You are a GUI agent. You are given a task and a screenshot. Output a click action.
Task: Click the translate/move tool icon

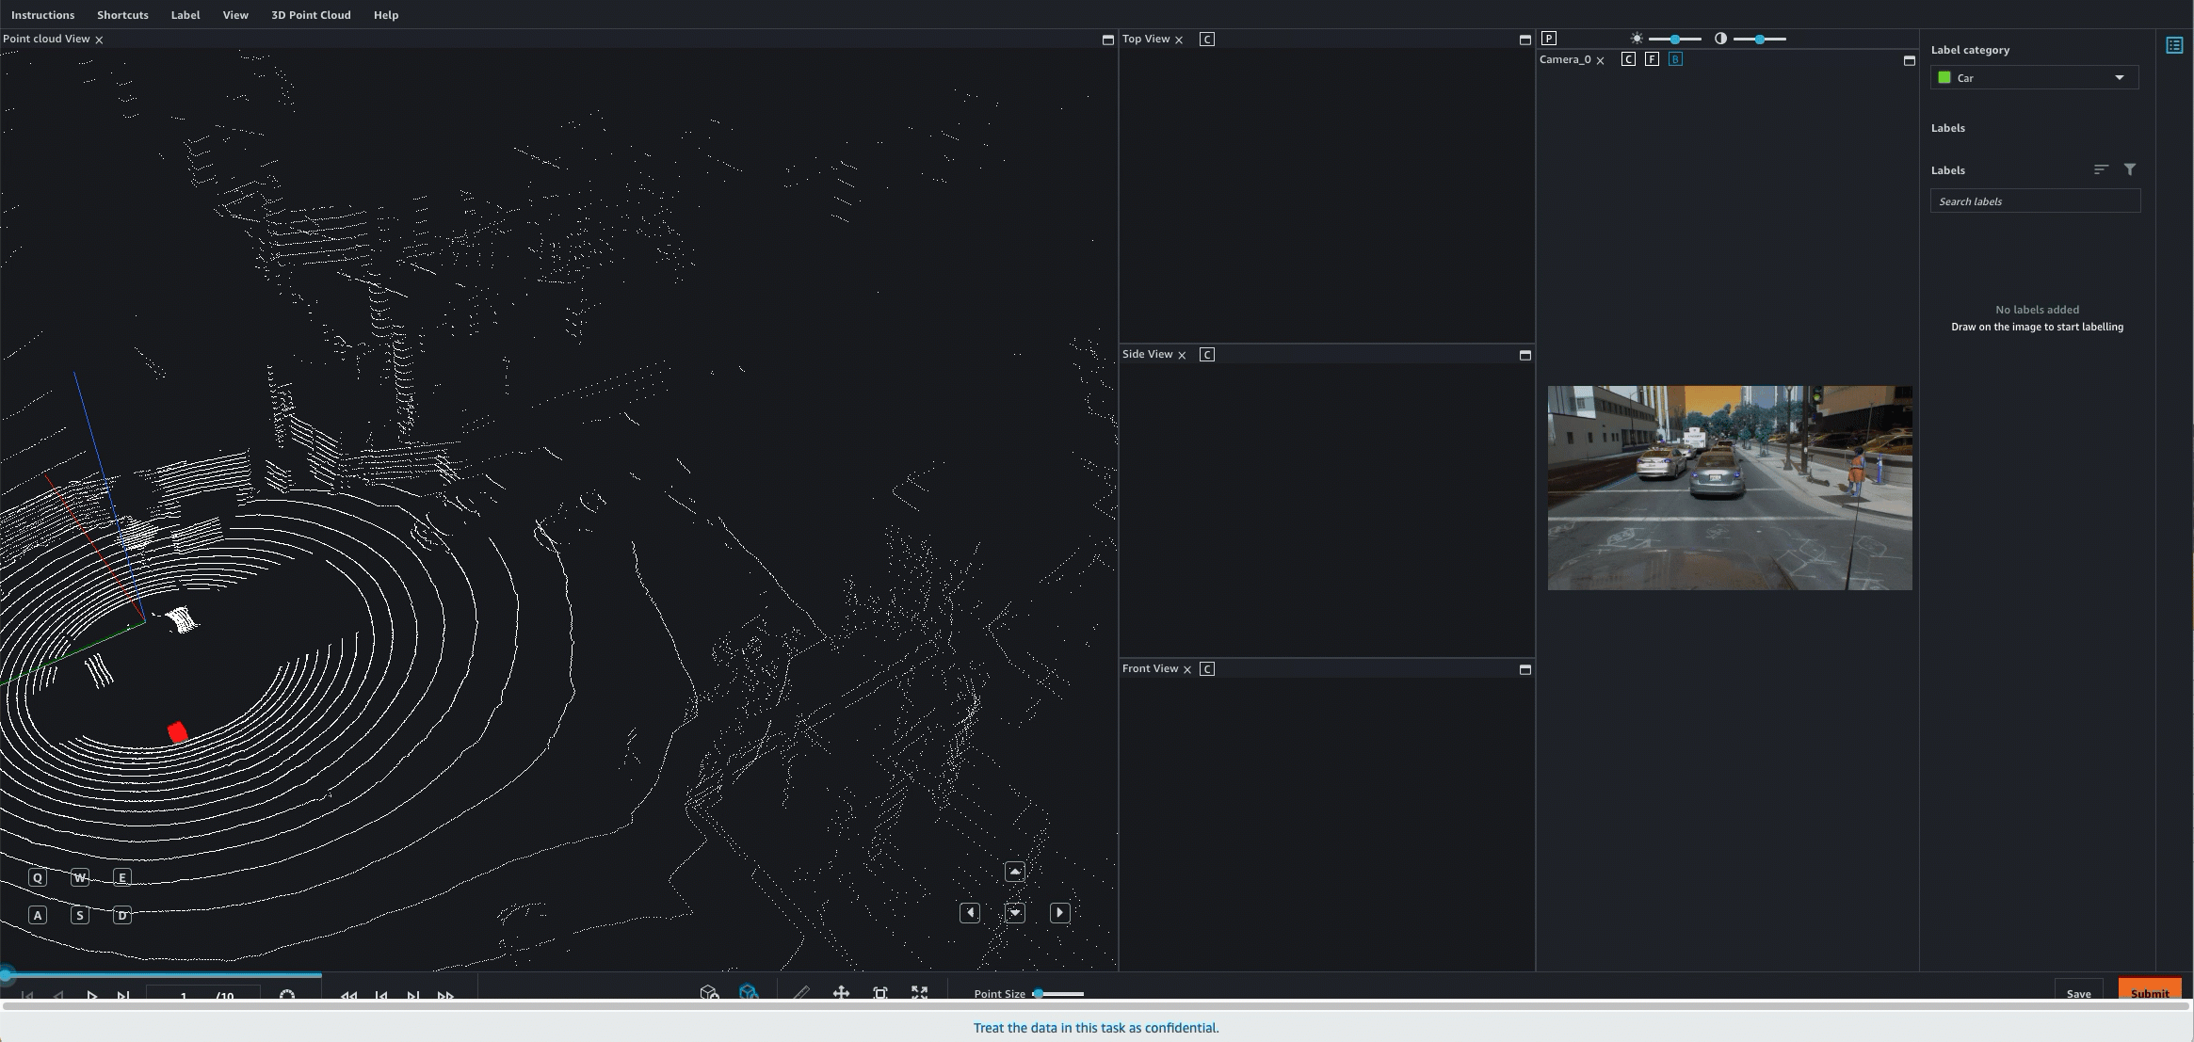click(841, 993)
